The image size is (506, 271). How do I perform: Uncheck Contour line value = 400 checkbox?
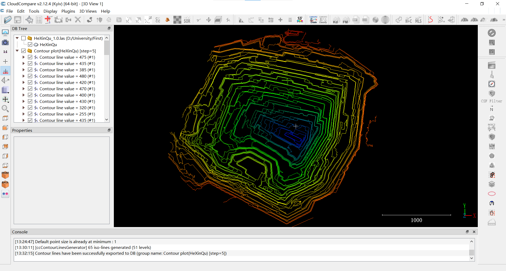(x=30, y=95)
